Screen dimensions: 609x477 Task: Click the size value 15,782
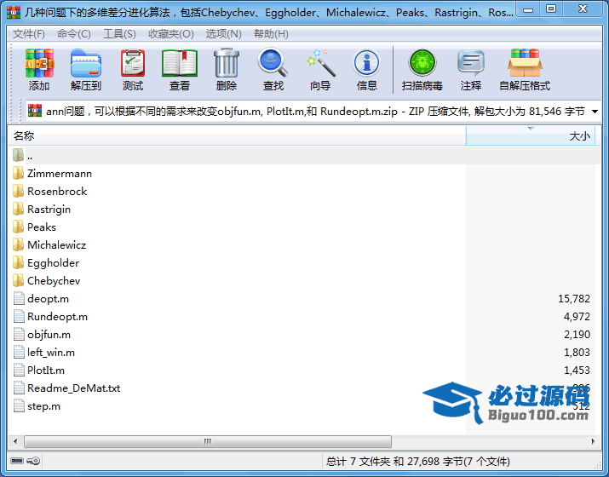(574, 299)
